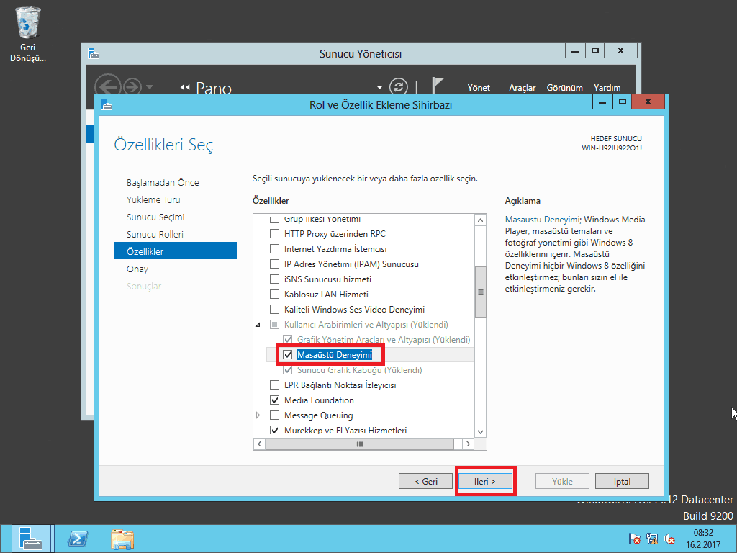Maximize the Rol ve Özellik Ekleme Sihirbazı window
The height and width of the screenshot is (553, 737).
point(623,102)
